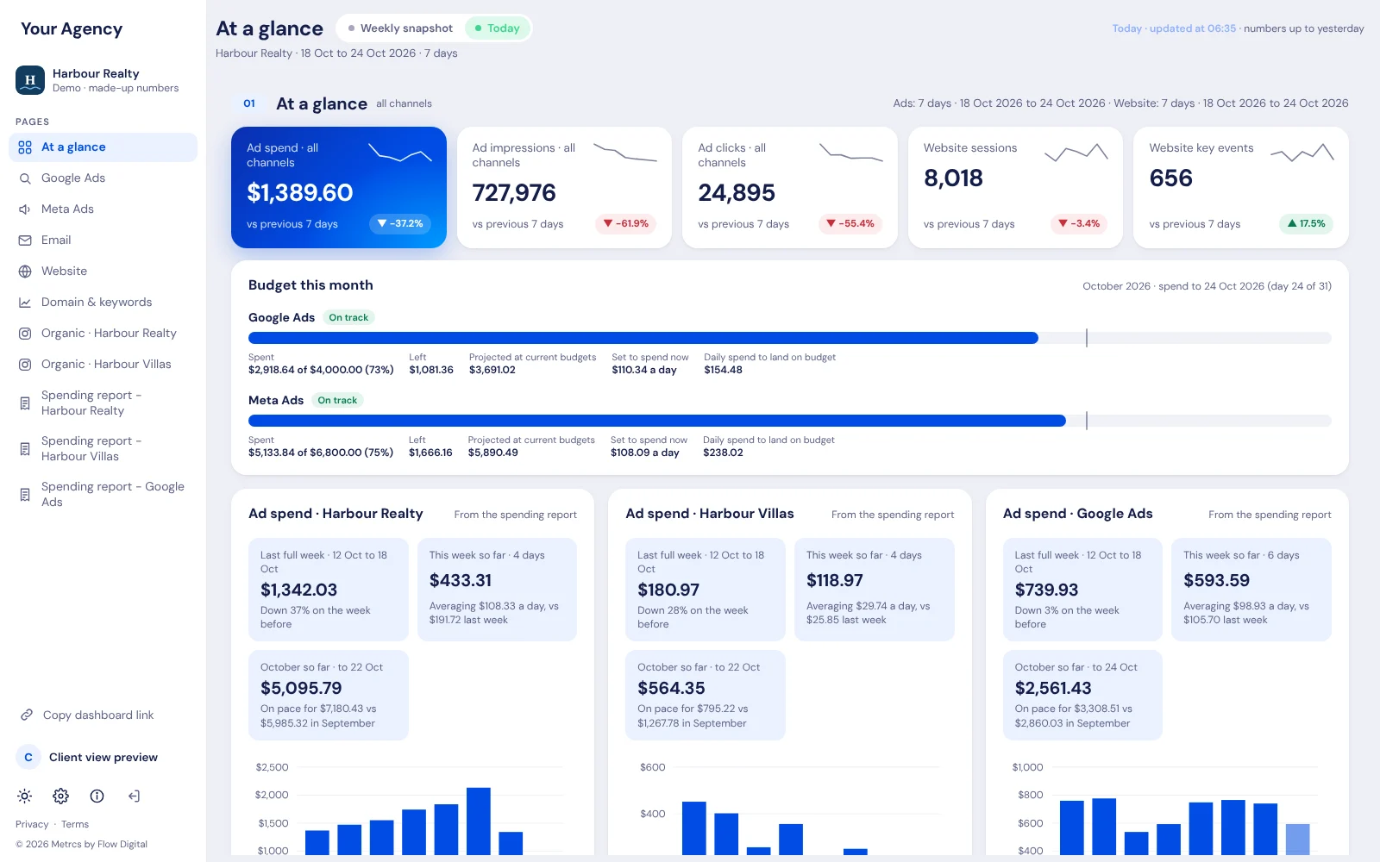
Task: Open Client view preview
Action: [103, 757]
